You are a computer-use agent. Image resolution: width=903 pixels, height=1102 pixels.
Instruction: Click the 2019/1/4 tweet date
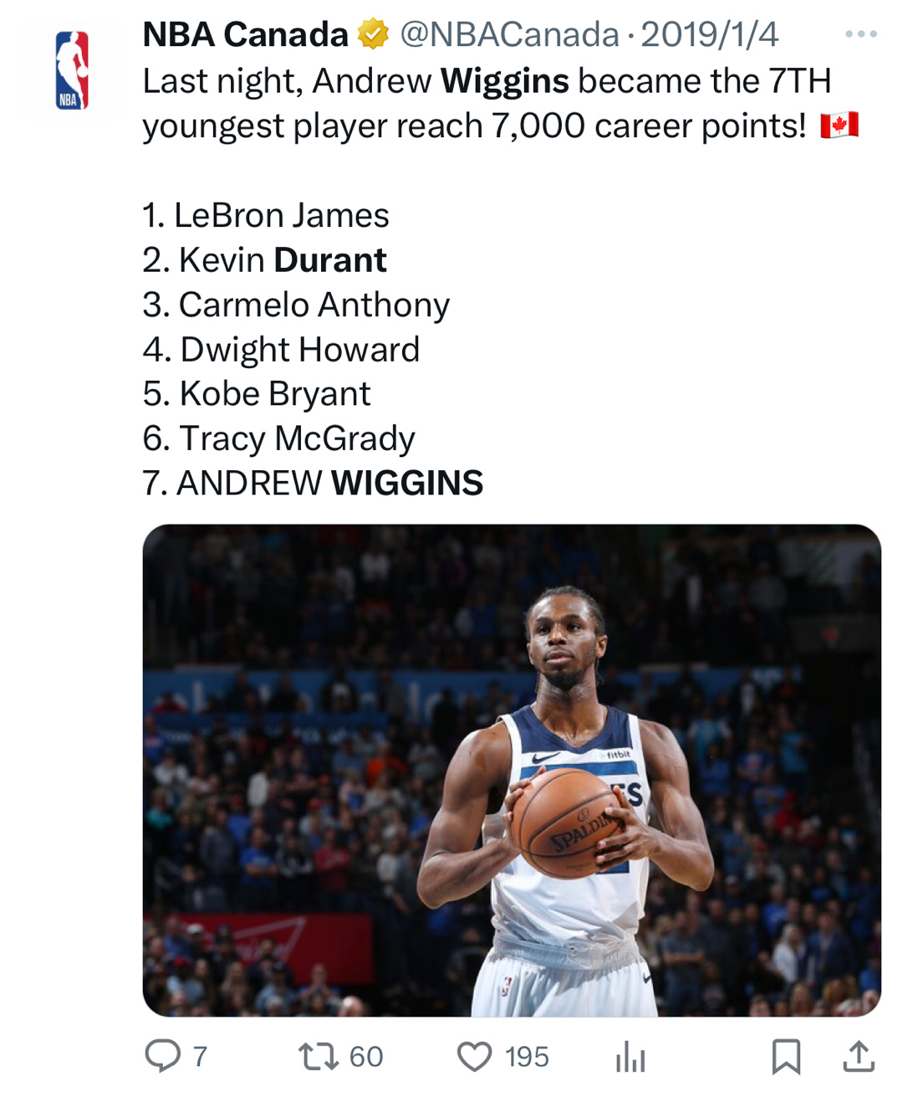coord(709,34)
